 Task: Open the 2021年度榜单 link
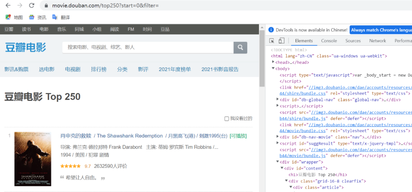pos(175,69)
